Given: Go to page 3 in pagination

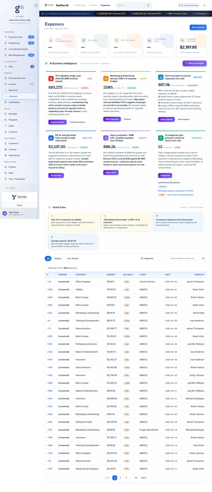Looking at the screenshot, I should 126,478.
